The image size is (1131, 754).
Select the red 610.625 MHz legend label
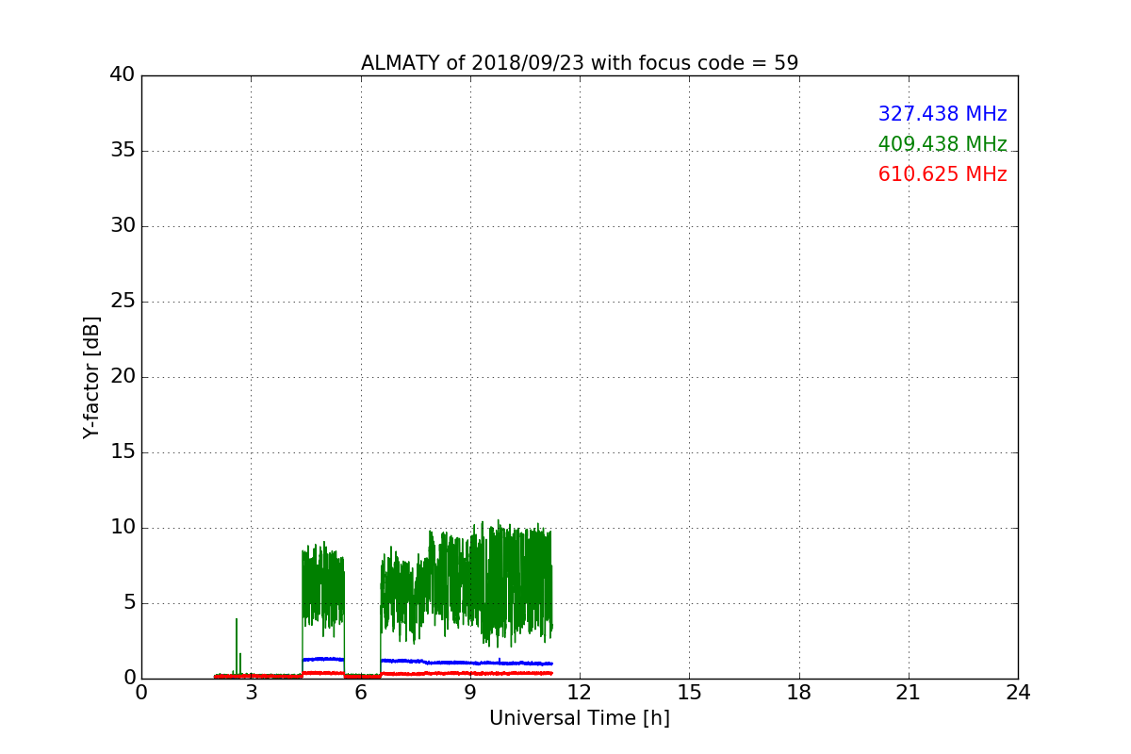(x=942, y=174)
